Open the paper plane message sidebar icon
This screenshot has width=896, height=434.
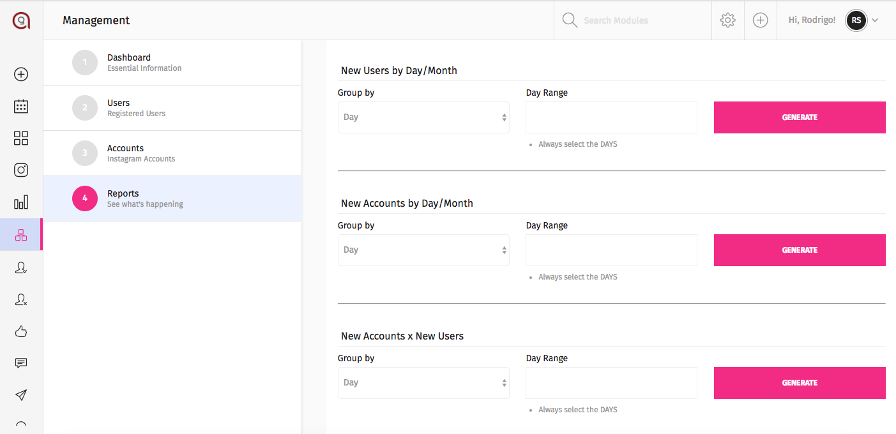coord(21,395)
